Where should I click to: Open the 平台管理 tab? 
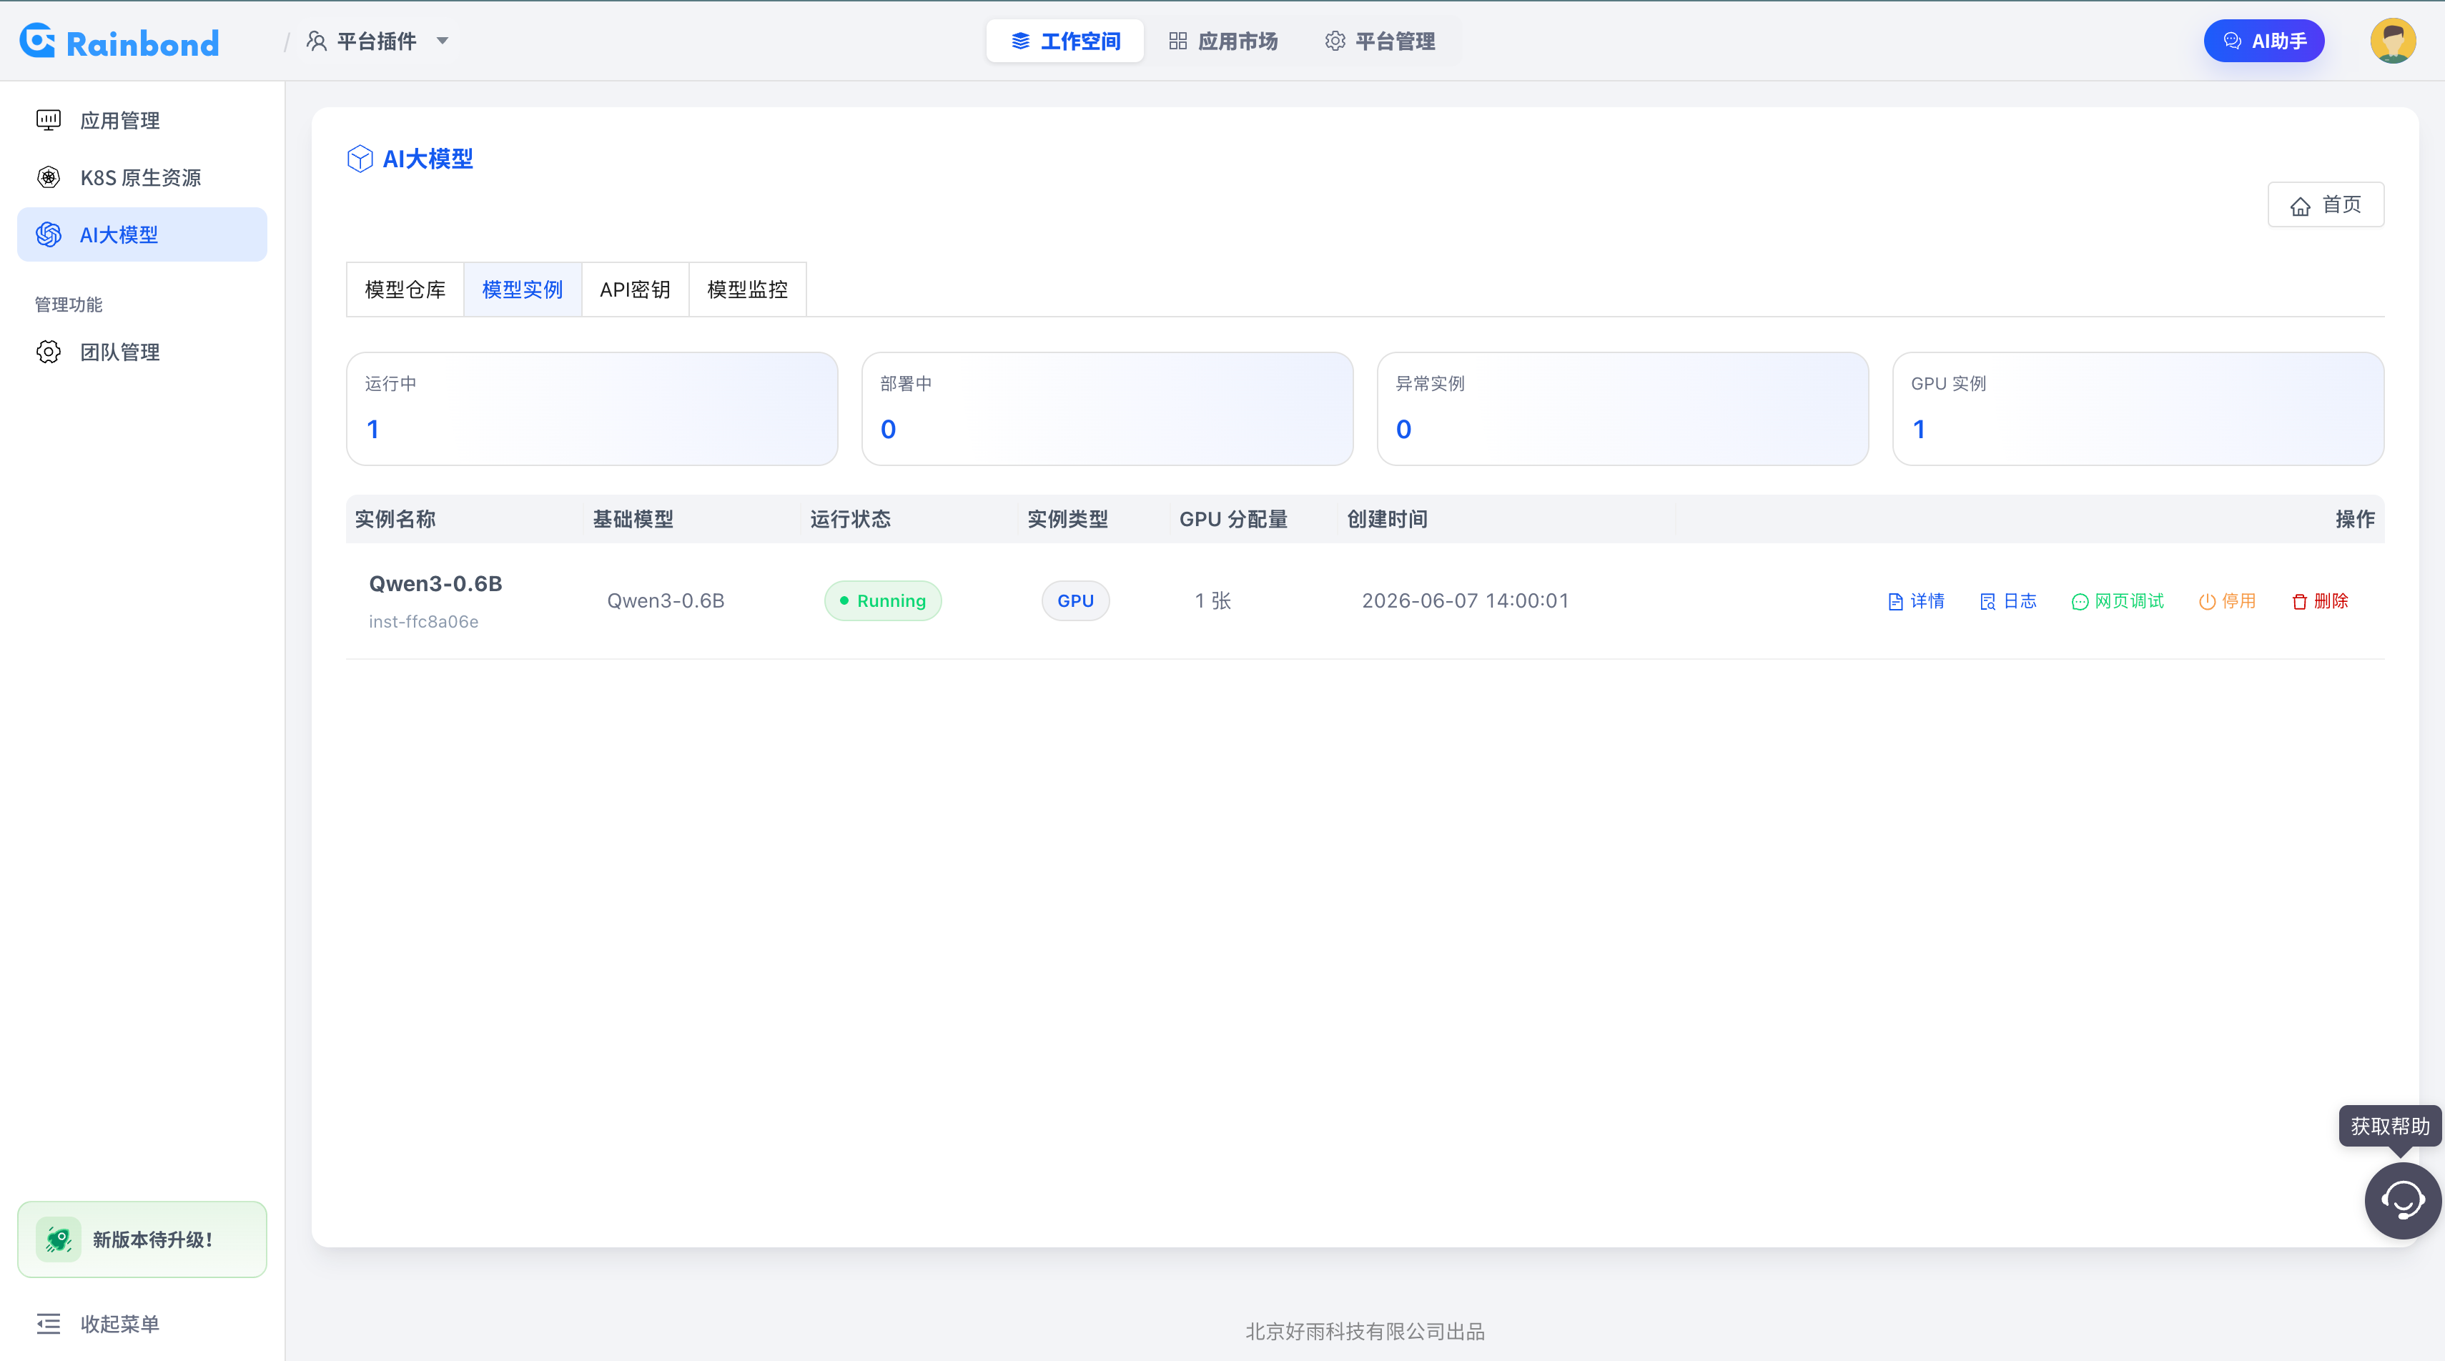coord(1380,41)
